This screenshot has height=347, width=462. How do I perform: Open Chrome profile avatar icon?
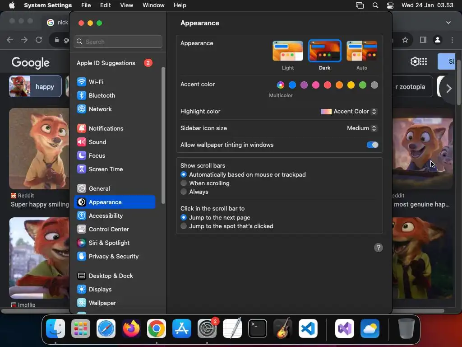(x=438, y=40)
